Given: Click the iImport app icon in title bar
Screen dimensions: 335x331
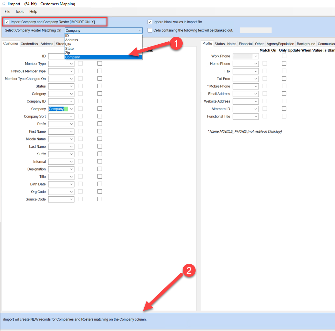Looking at the screenshot, I should 4,4.
